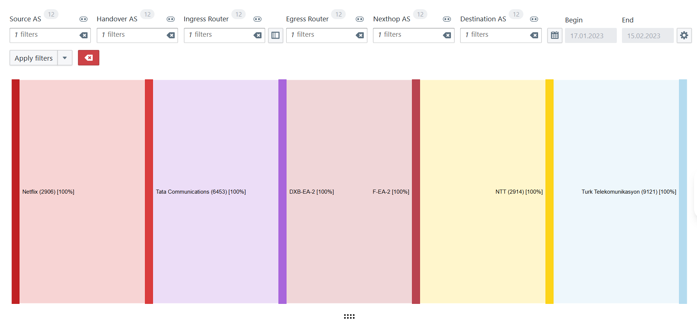Clear the Nexthop AS filter field
The height and width of the screenshot is (334, 697).
pyautogui.click(x=447, y=35)
